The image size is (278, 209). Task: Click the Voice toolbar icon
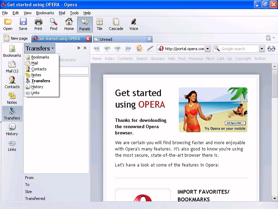(x=133, y=24)
